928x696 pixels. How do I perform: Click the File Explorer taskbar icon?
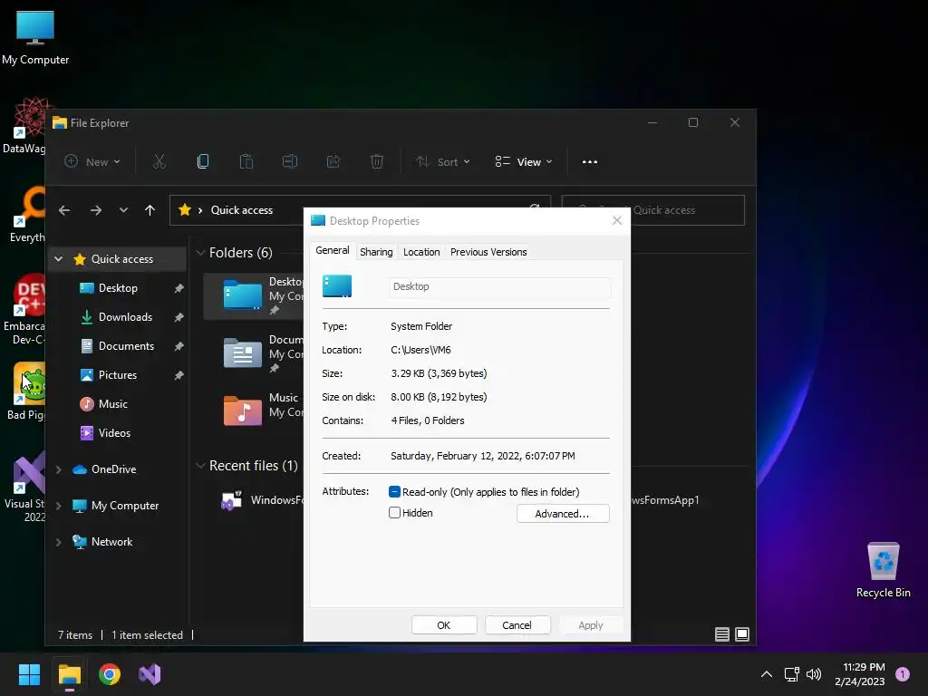coord(69,674)
